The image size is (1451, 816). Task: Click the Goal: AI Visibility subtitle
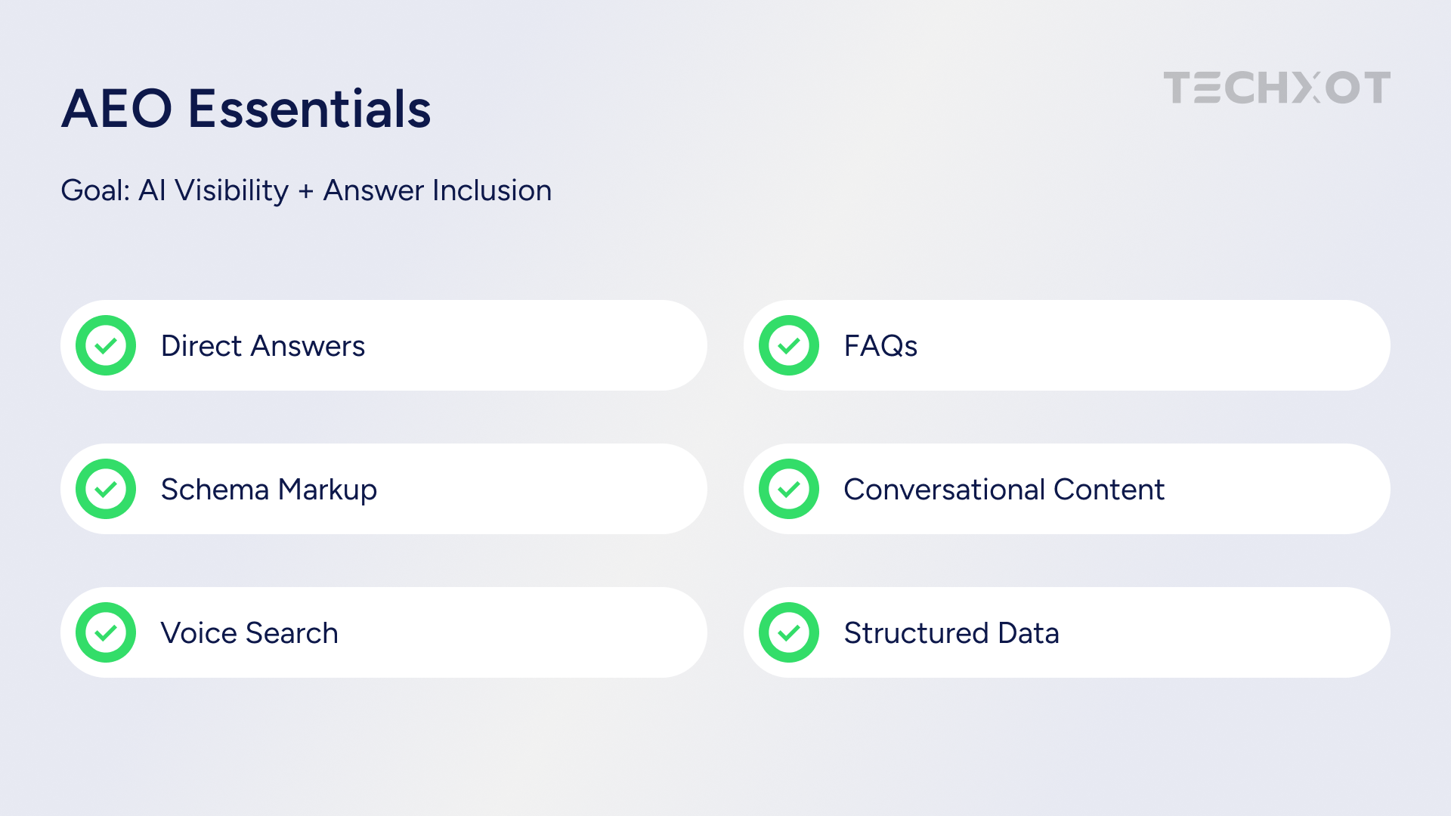(x=306, y=190)
